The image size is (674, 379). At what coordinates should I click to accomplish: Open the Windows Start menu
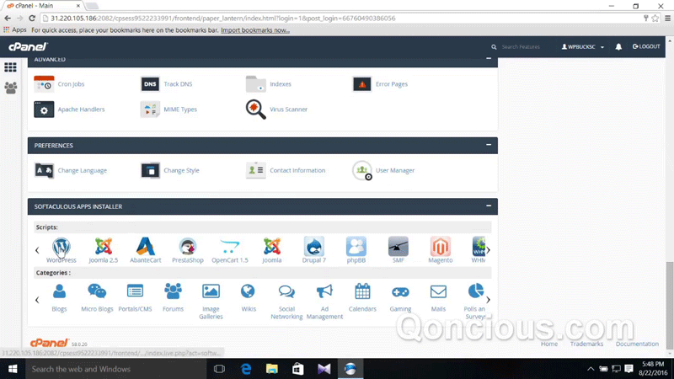pyautogui.click(x=13, y=369)
